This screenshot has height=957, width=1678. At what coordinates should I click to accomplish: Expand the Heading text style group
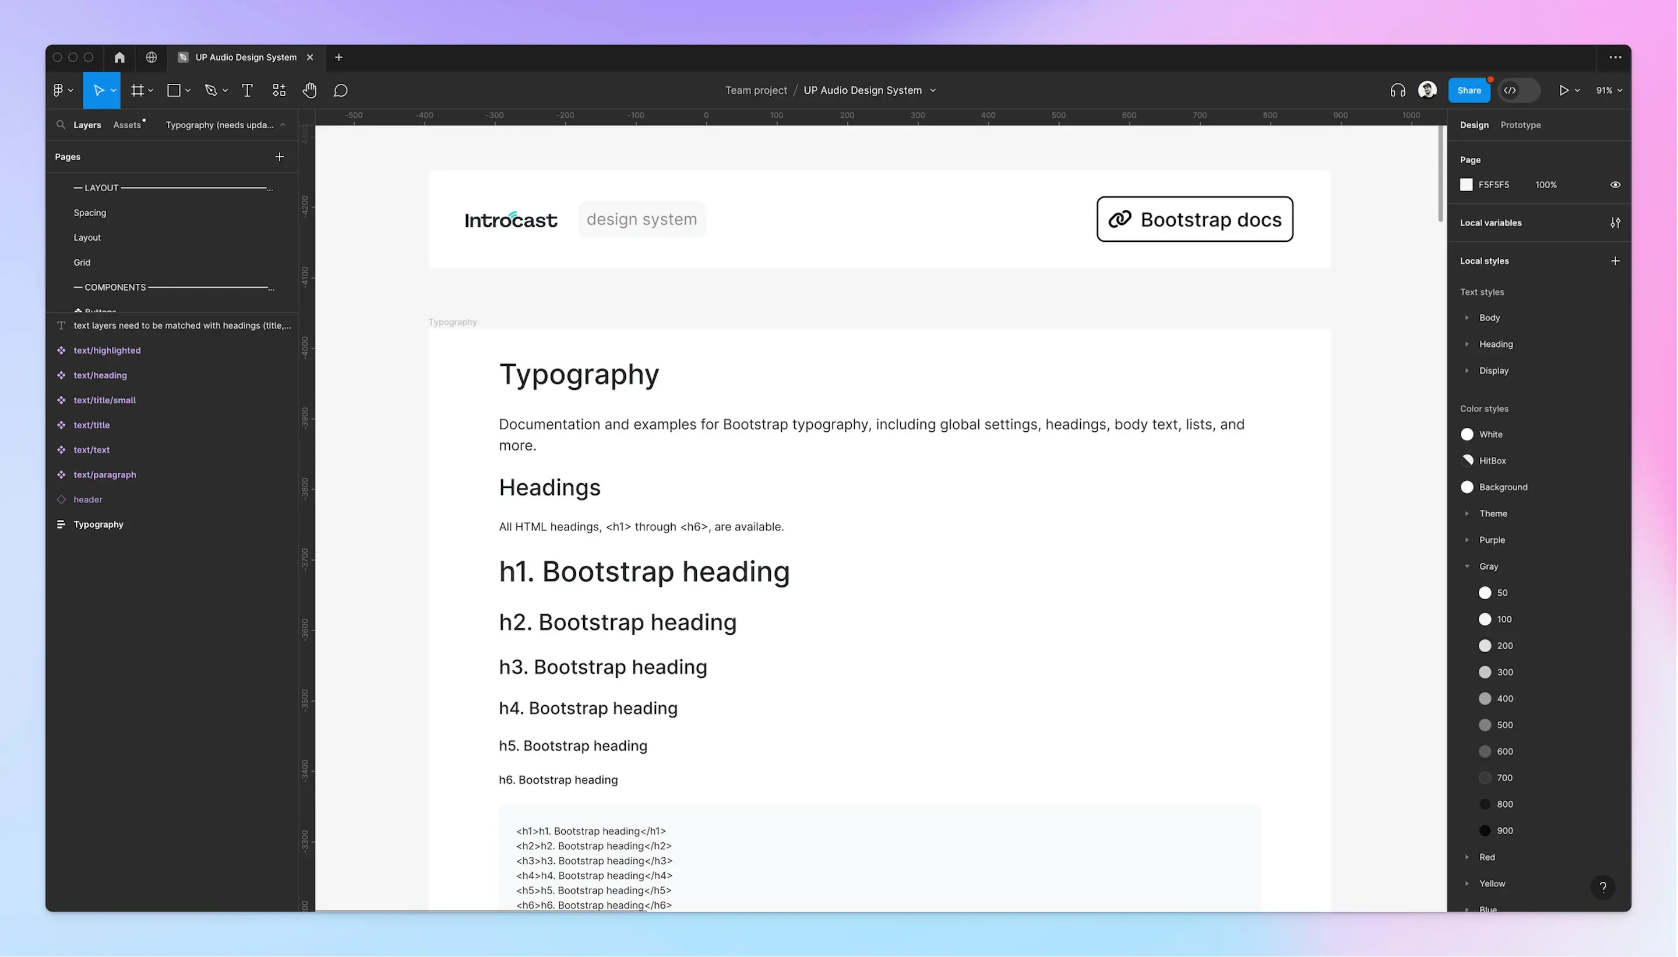click(x=1468, y=344)
